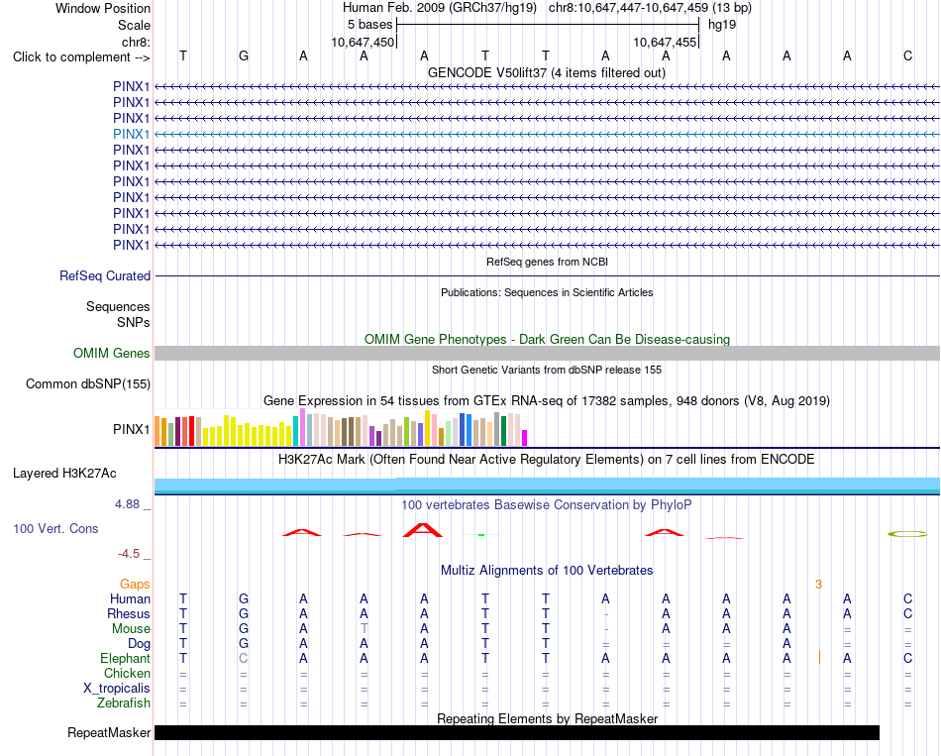Open the "RefSeq Curated" track label

104,275
